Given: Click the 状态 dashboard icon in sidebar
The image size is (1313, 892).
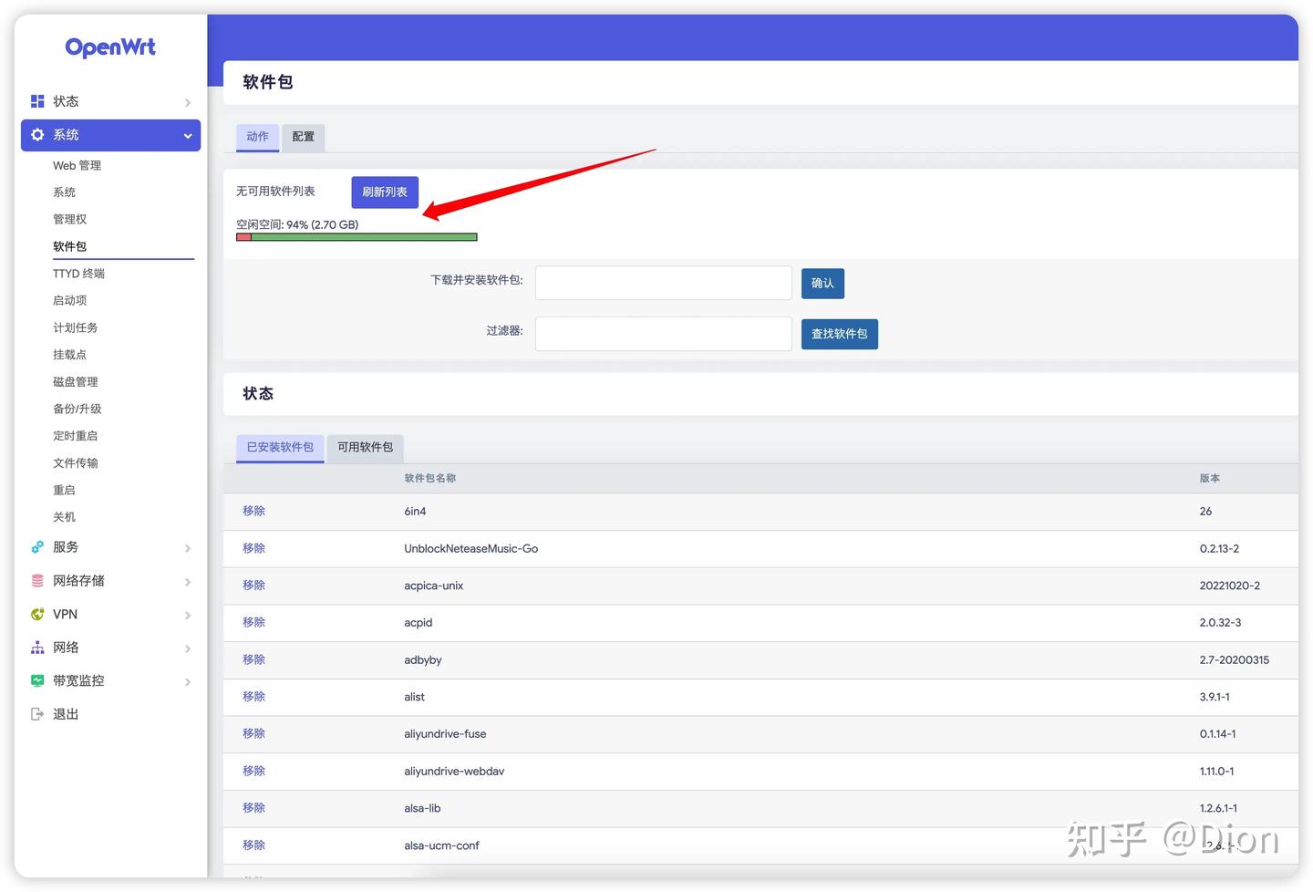Looking at the screenshot, I should tap(37, 101).
